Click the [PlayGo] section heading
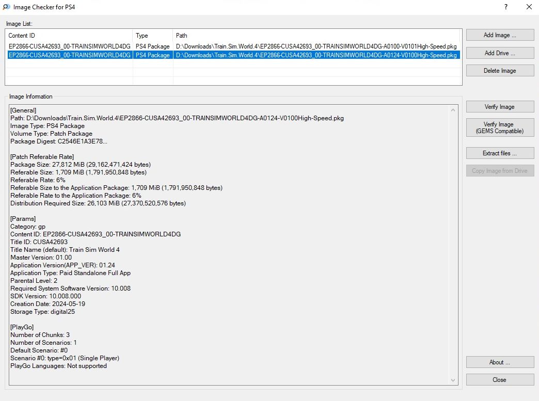 point(22,327)
